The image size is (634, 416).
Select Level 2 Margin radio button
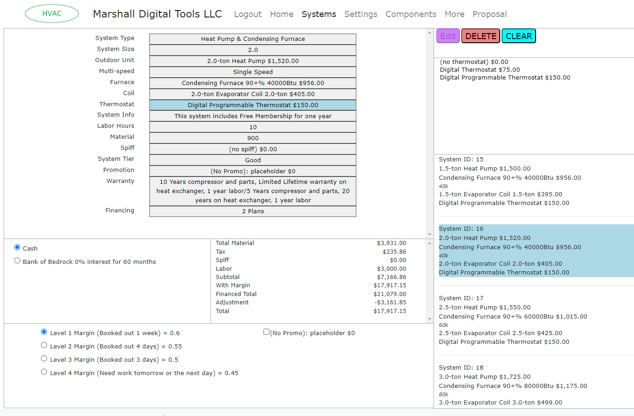pyautogui.click(x=44, y=345)
